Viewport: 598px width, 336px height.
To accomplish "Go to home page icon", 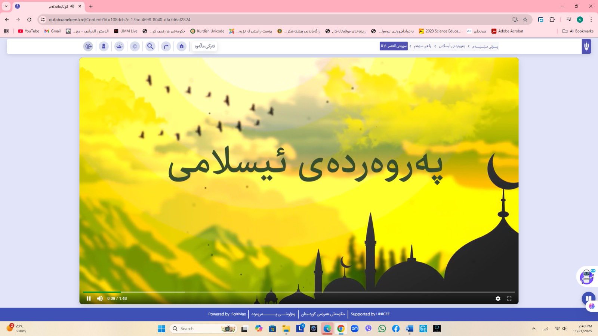I will [182, 46].
